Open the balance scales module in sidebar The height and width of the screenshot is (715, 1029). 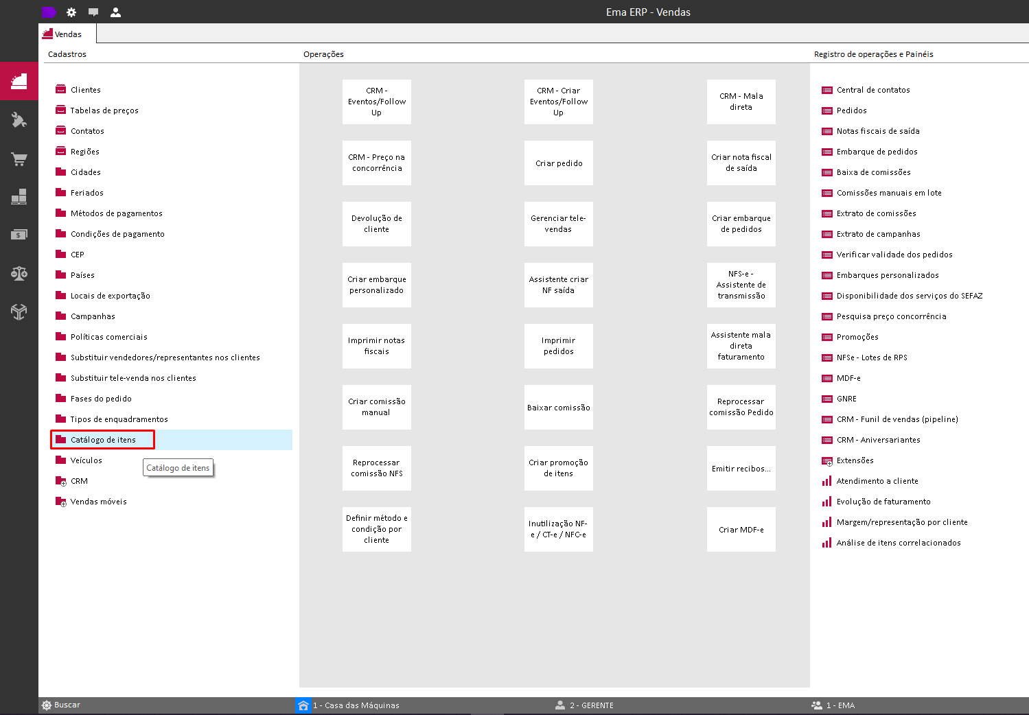pyautogui.click(x=19, y=273)
